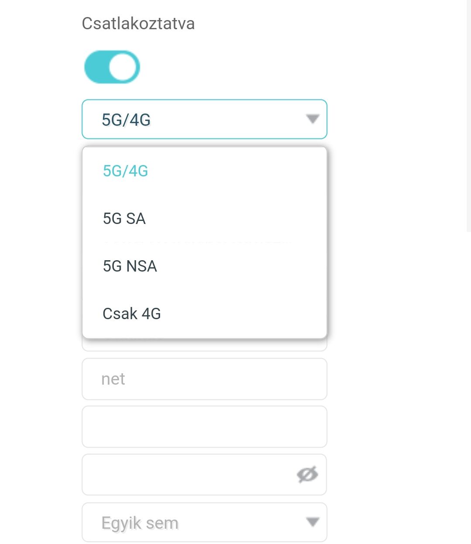The height and width of the screenshot is (544, 471).
Task: Click the Egyik sem placeholder text
Action: (140, 523)
